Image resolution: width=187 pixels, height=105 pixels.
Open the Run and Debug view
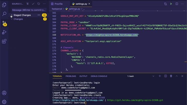pyautogui.click(x=4, y=32)
